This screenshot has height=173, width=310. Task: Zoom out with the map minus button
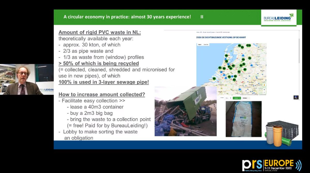click(x=264, y=92)
